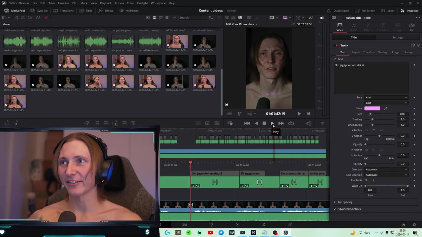
Task: Toggle loop playback
Action: tap(291, 123)
